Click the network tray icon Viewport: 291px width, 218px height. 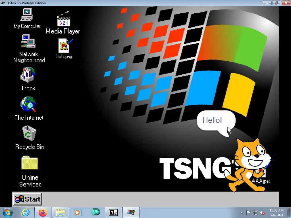(x=255, y=213)
